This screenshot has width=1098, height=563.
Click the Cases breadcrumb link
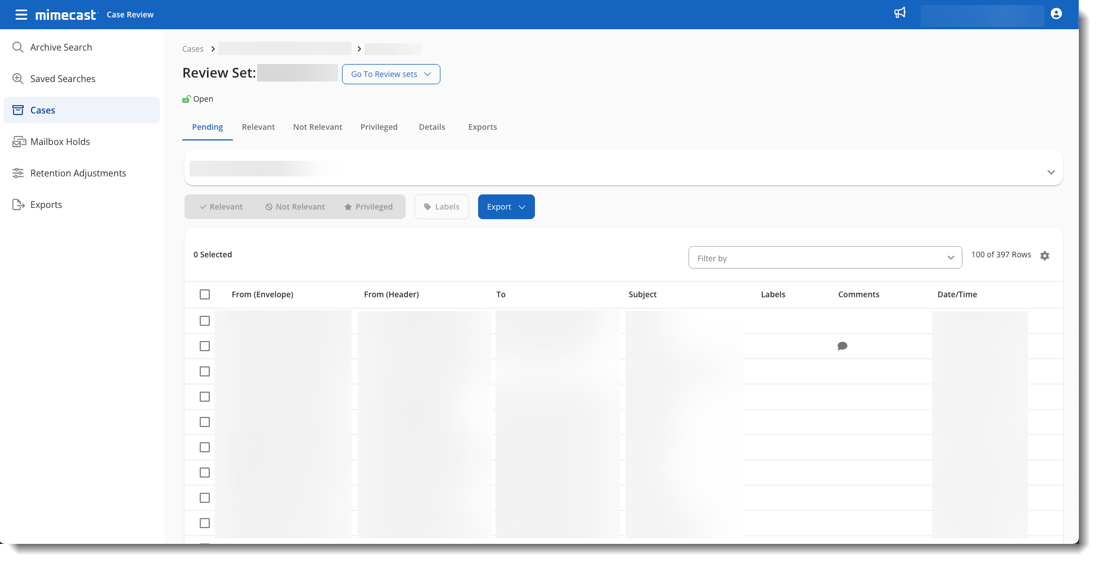[x=192, y=49]
